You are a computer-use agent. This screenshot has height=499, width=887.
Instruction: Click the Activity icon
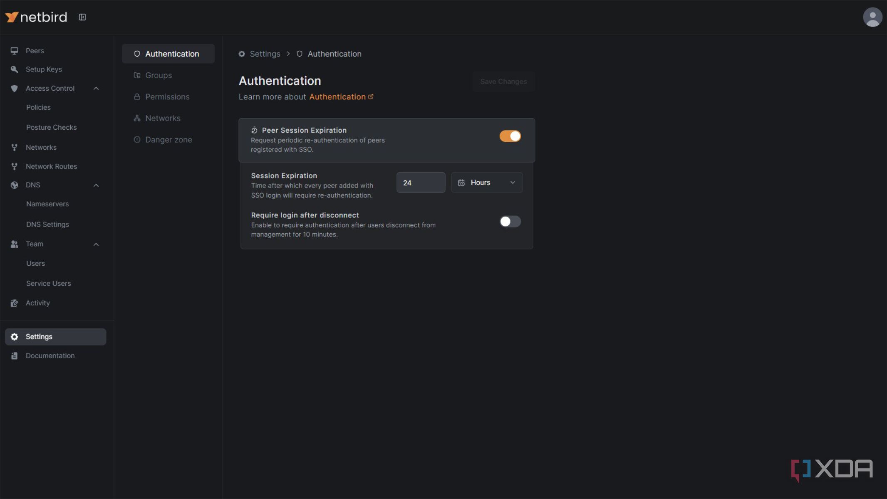(x=14, y=303)
